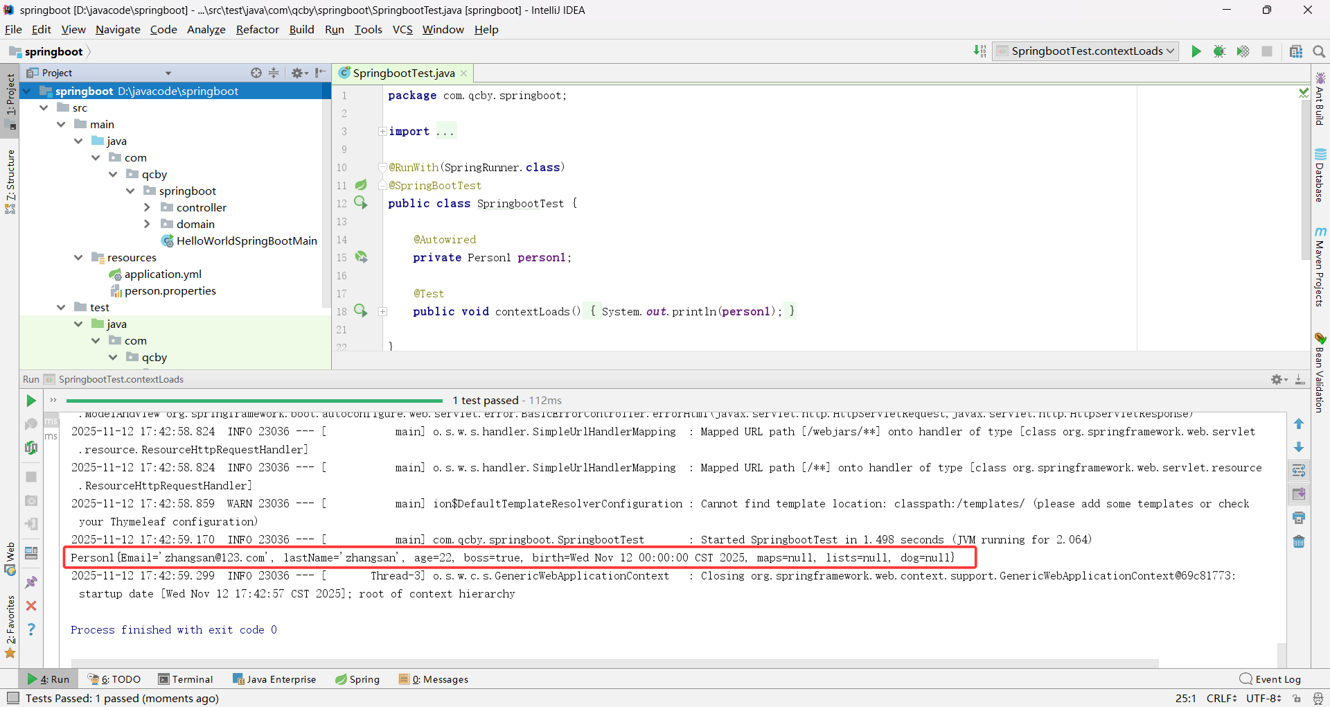Click the green test progress bar

254,401
